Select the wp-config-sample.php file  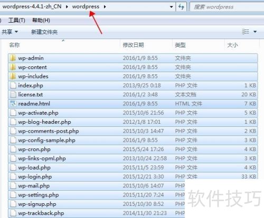click(x=133, y=140)
